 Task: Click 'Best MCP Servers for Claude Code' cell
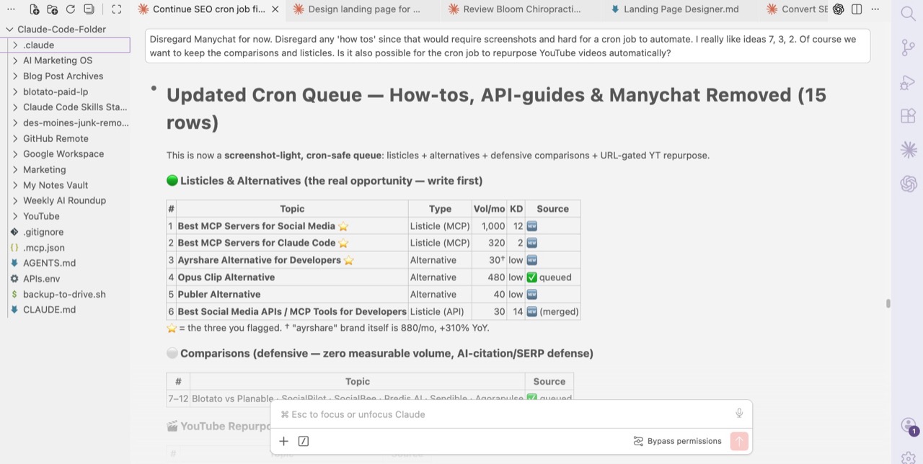tap(292, 243)
